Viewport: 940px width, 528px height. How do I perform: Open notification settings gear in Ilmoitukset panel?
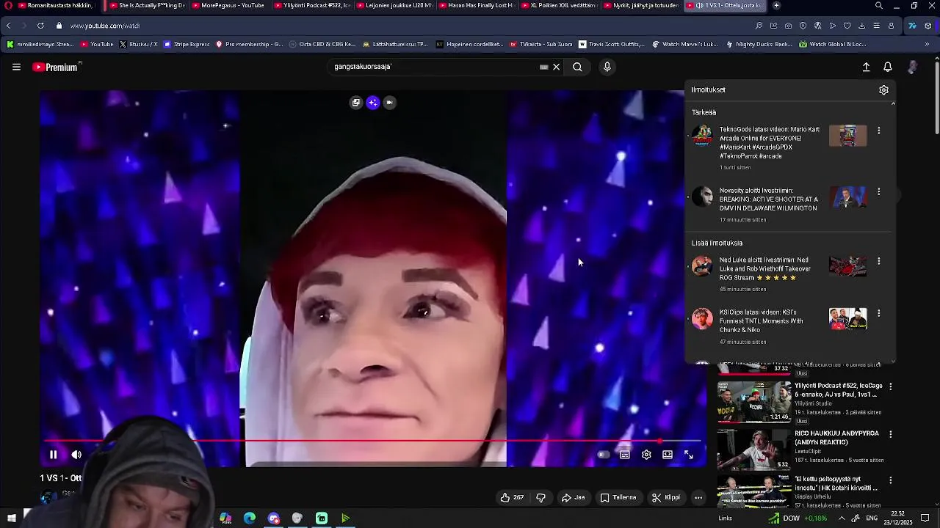tap(883, 89)
